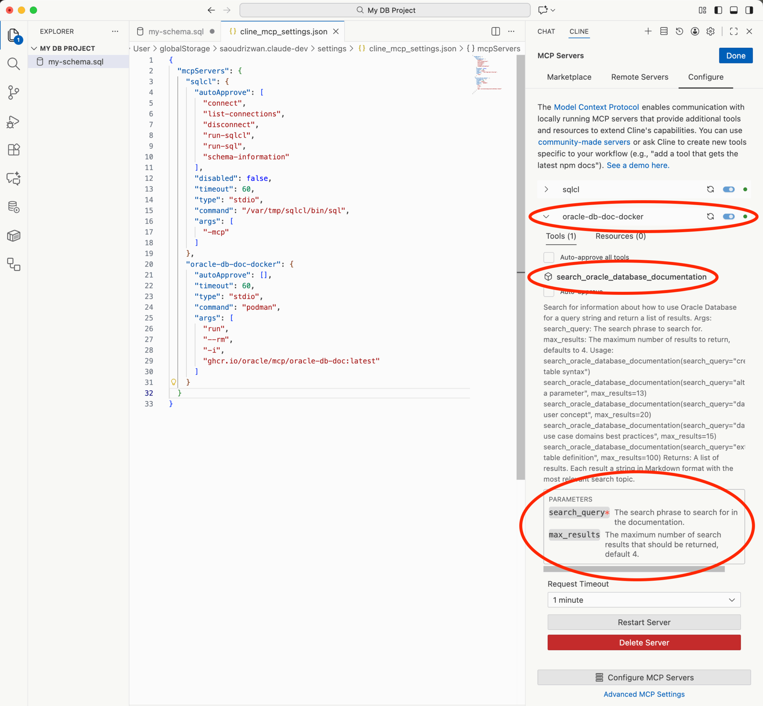Disable the sqlcl server toggle
The width and height of the screenshot is (763, 706).
pos(729,189)
